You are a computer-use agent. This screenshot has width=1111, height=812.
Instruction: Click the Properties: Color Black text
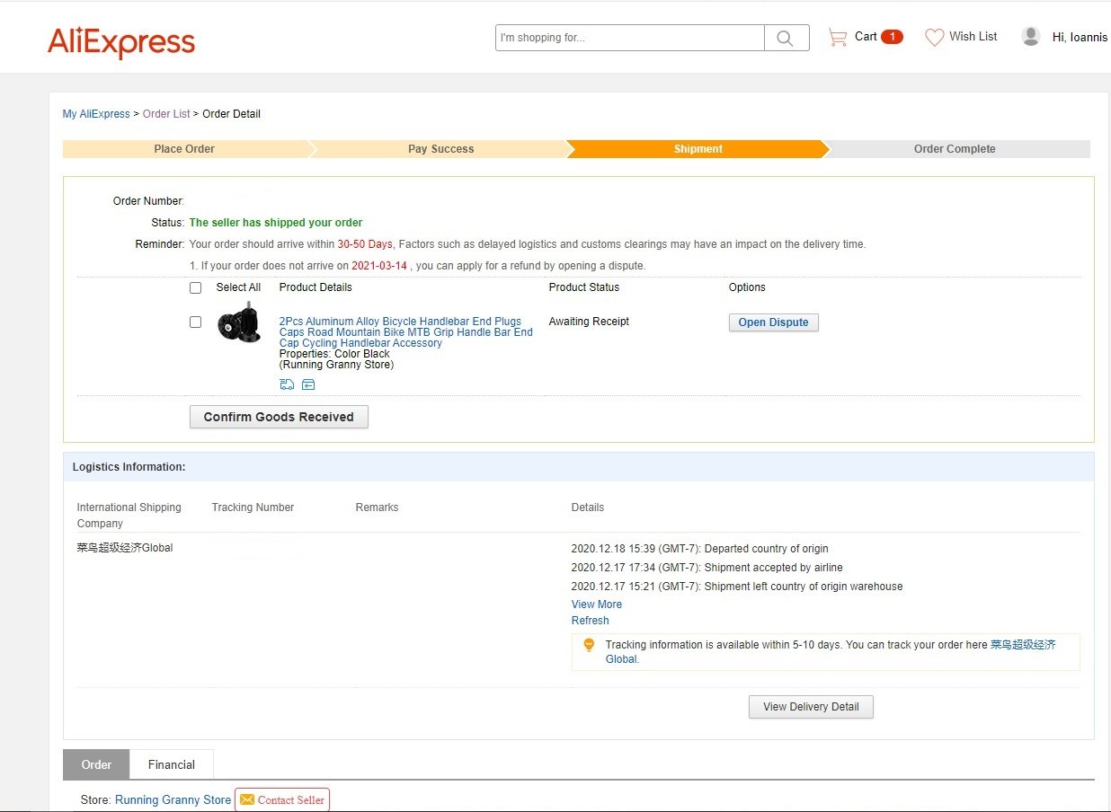point(334,354)
